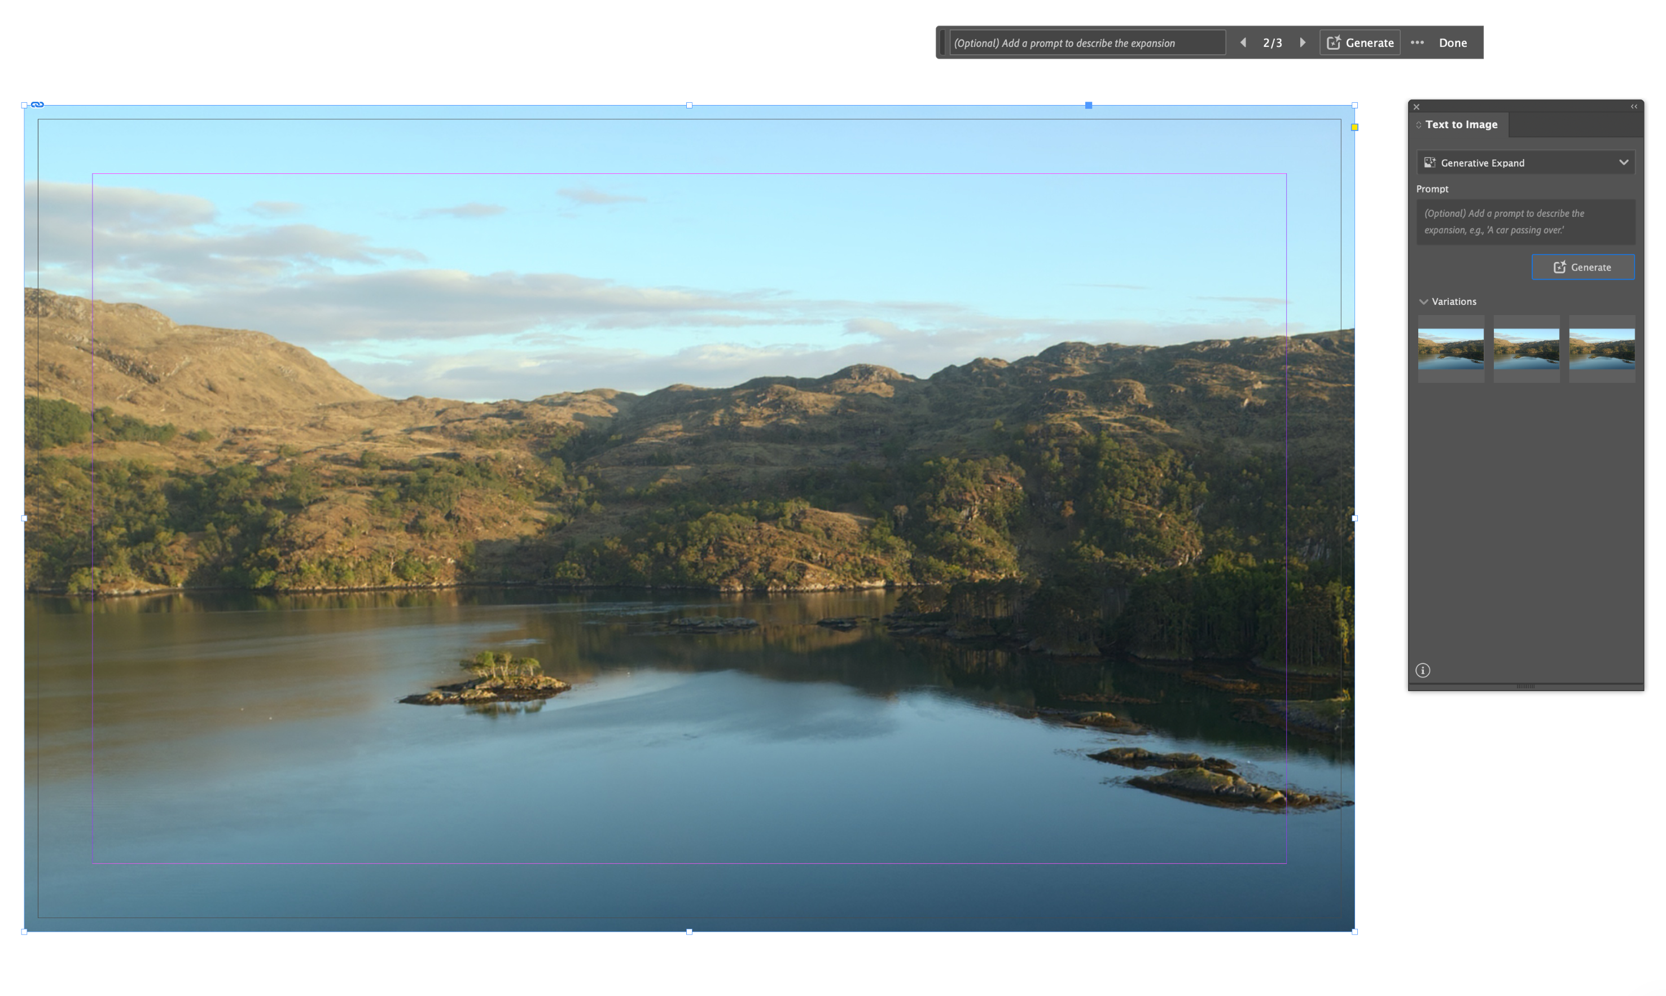This screenshot has width=1666, height=996.
Task: Click Done in the task bar
Action: point(1453,42)
